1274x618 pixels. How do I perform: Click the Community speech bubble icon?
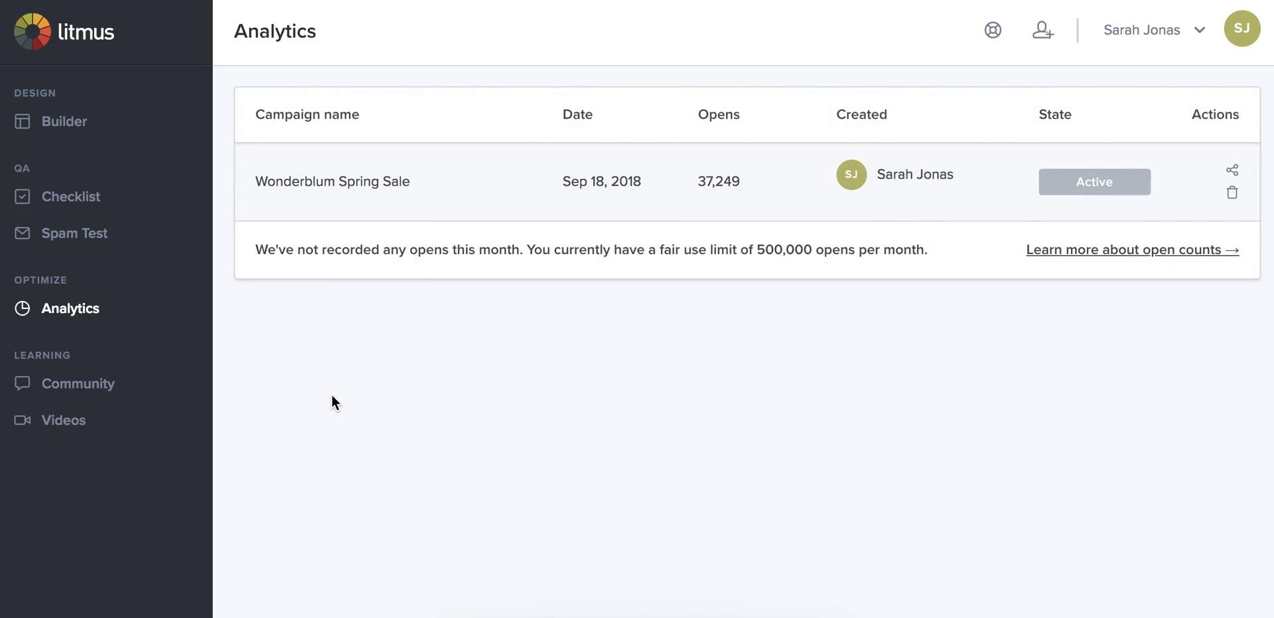(x=23, y=383)
